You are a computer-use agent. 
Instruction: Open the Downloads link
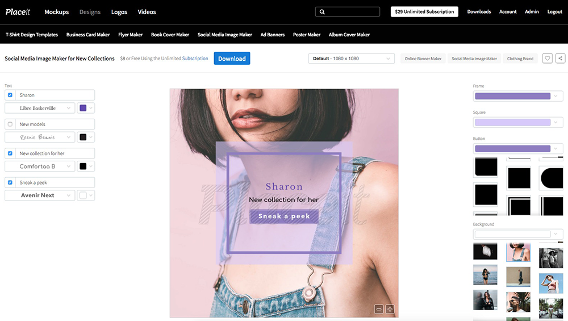[479, 11]
